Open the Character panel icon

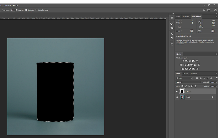[x=172, y=34]
